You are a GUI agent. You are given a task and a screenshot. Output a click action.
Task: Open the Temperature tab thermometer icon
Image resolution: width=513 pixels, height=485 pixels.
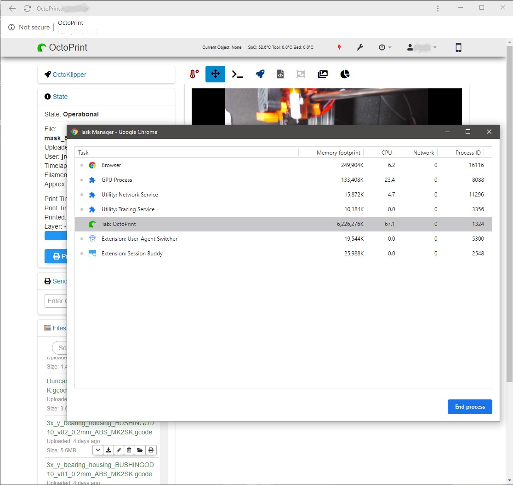pyautogui.click(x=194, y=74)
